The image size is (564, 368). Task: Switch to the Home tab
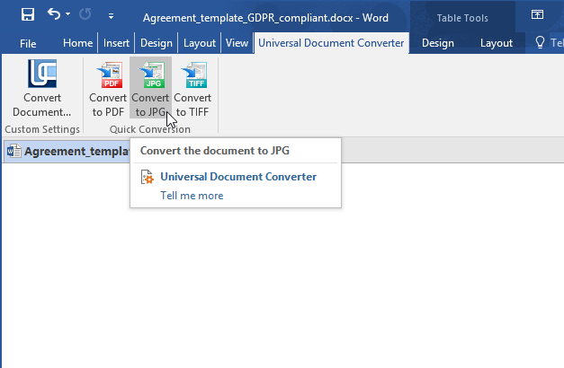pos(77,43)
